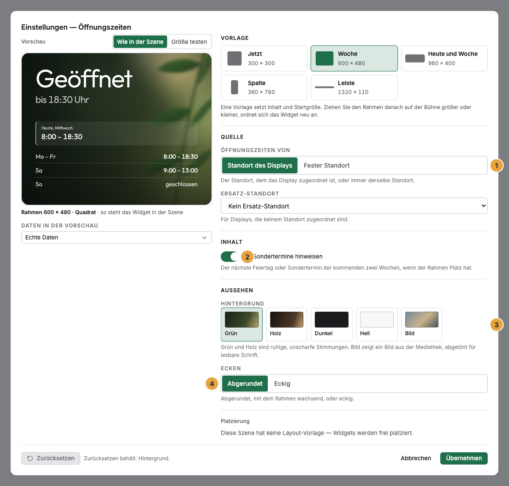This screenshot has width=509, height=486.
Task: Click the widget preview showing Geöffnet
Action: pyautogui.click(x=117, y=129)
